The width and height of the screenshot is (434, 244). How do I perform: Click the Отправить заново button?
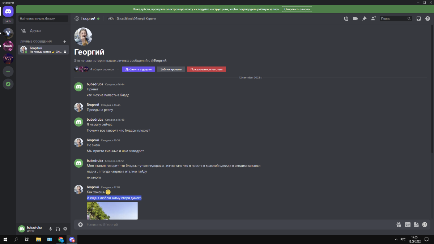point(297,9)
